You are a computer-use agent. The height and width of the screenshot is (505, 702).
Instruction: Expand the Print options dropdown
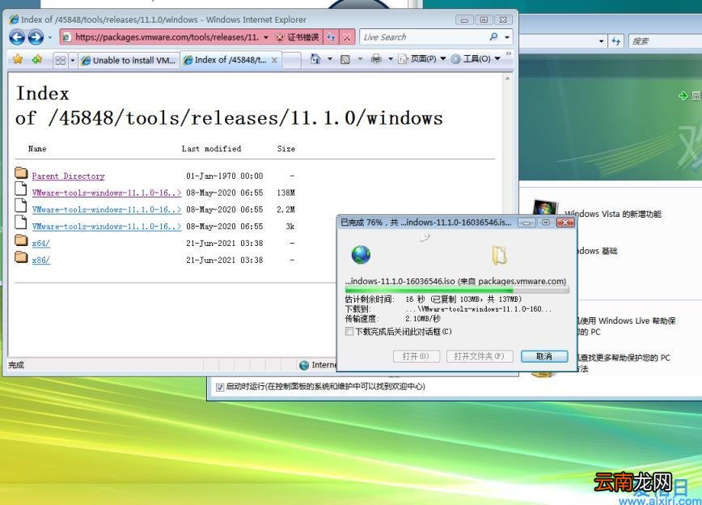coord(390,59)
